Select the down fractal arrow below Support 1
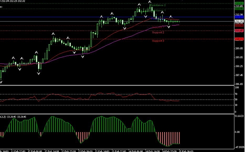 [x=169, y=27]
